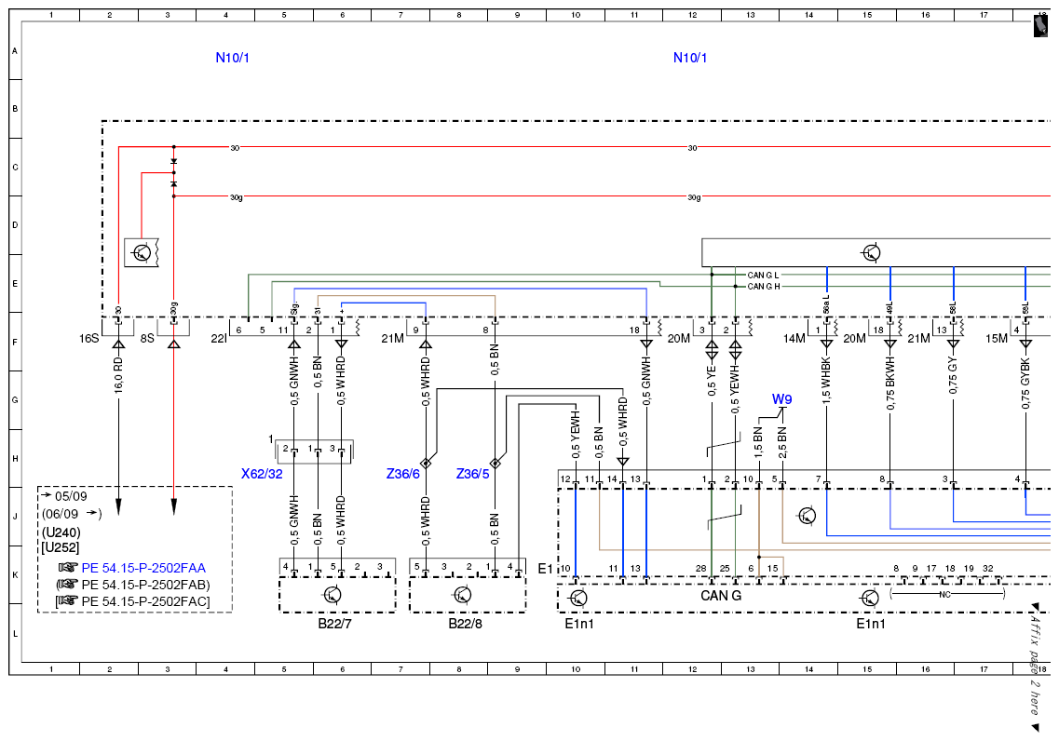
Task: Open the PE 54.15-P-2502FAA link
Action: pos(143,568)
